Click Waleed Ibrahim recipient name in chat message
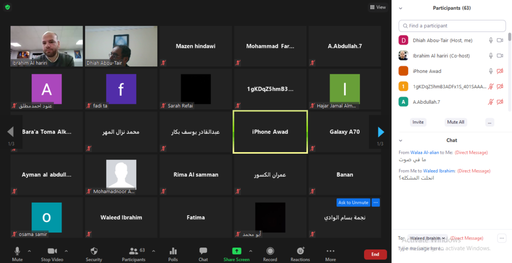 click(x=439, y=171)
